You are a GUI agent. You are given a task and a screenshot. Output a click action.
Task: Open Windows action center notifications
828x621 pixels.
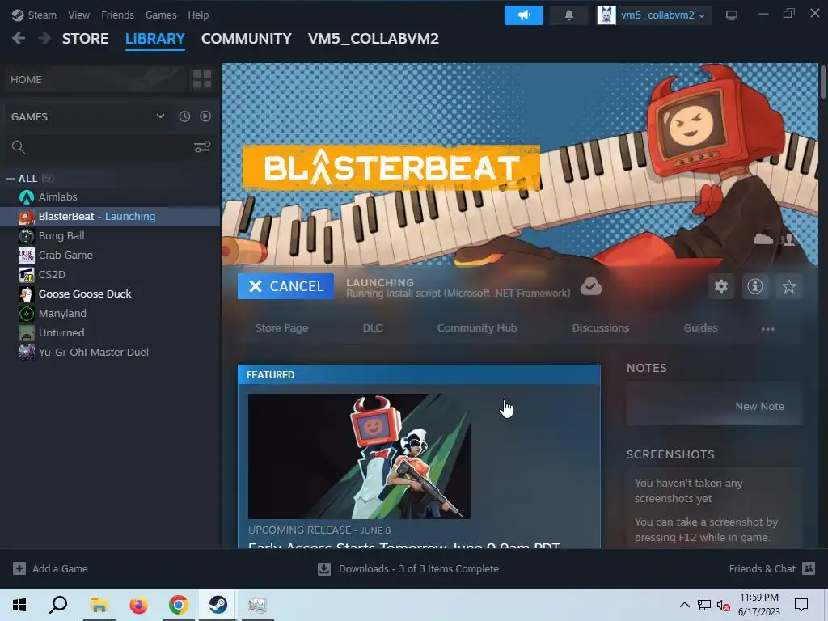tap(801, 605)
